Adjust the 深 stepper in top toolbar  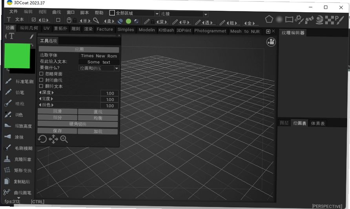pyautogui.click(x=161, y=22)
